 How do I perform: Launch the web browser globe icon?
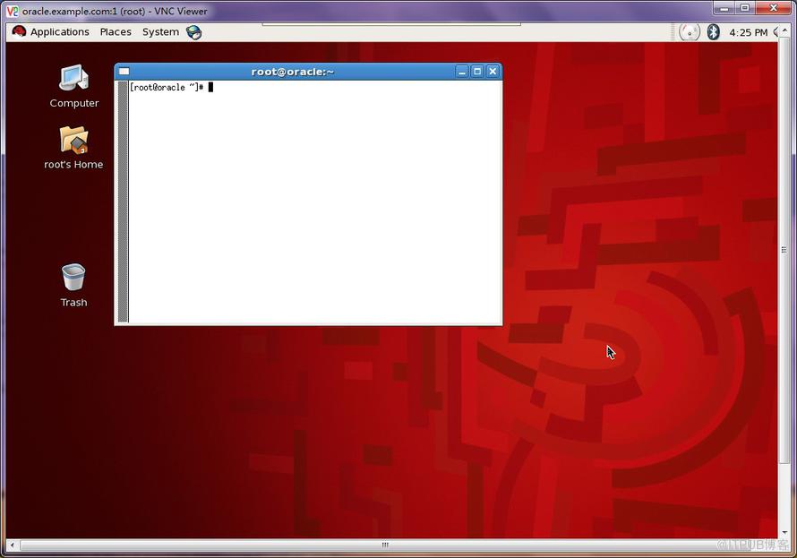click(x=193, y=32)
